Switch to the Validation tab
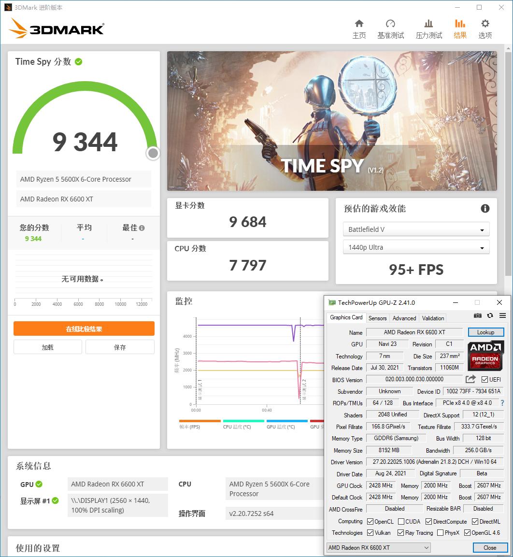The image size is (513, 557). (x=432, y=318)
